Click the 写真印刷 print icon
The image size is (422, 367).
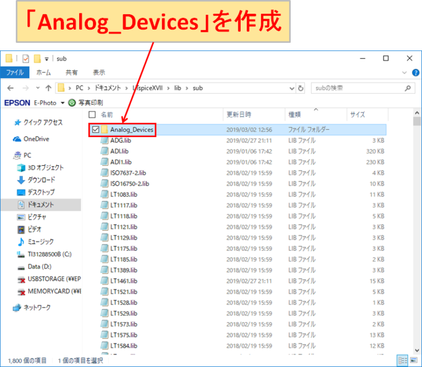click(x=72, y=103)
